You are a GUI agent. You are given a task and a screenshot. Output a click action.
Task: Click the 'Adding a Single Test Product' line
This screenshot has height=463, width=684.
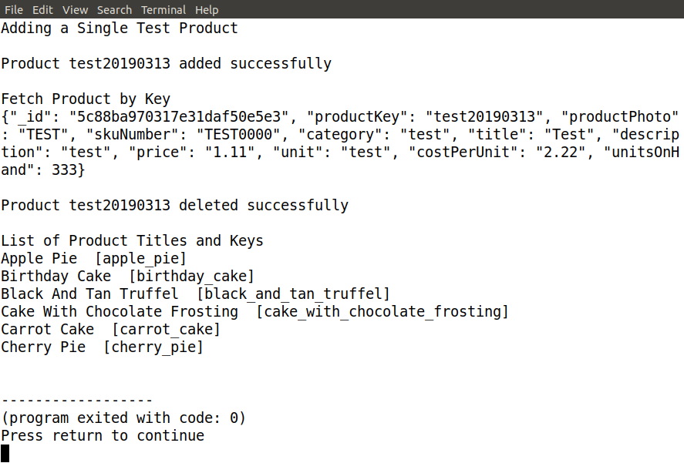tap(120, 29)
